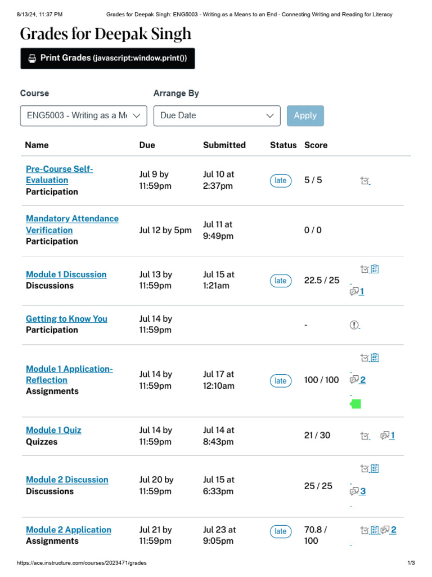The height and width of the screenshot is (577, 432).
Task: Open the Course dropdown showing ENG5003
Action: point(83,116)
